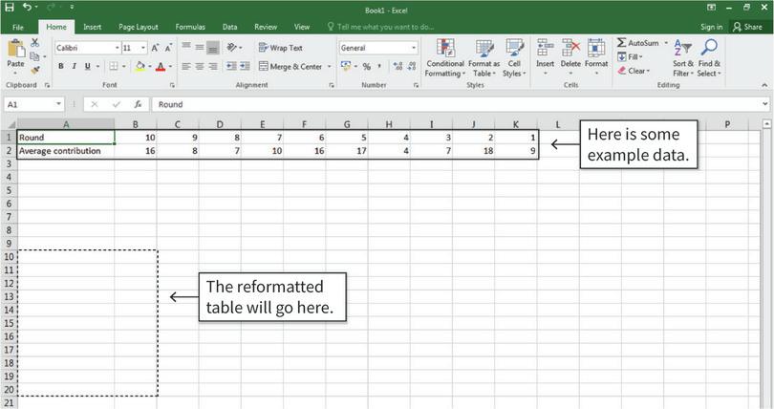Click the Save icon in title bar
Viewport: 774px width, 409px height.
click(10, 7)
